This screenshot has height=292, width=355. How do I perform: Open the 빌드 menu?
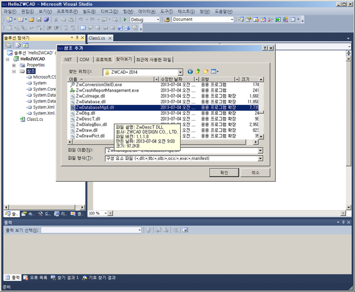[x=88, y=11]
